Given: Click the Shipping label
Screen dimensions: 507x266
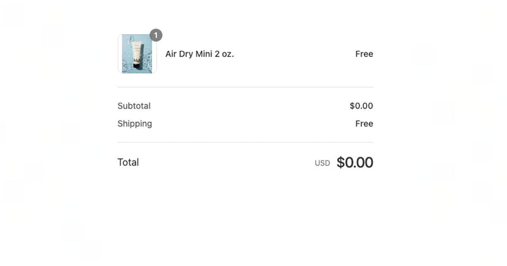Looking at the screenshot, I should coord(135,124).
